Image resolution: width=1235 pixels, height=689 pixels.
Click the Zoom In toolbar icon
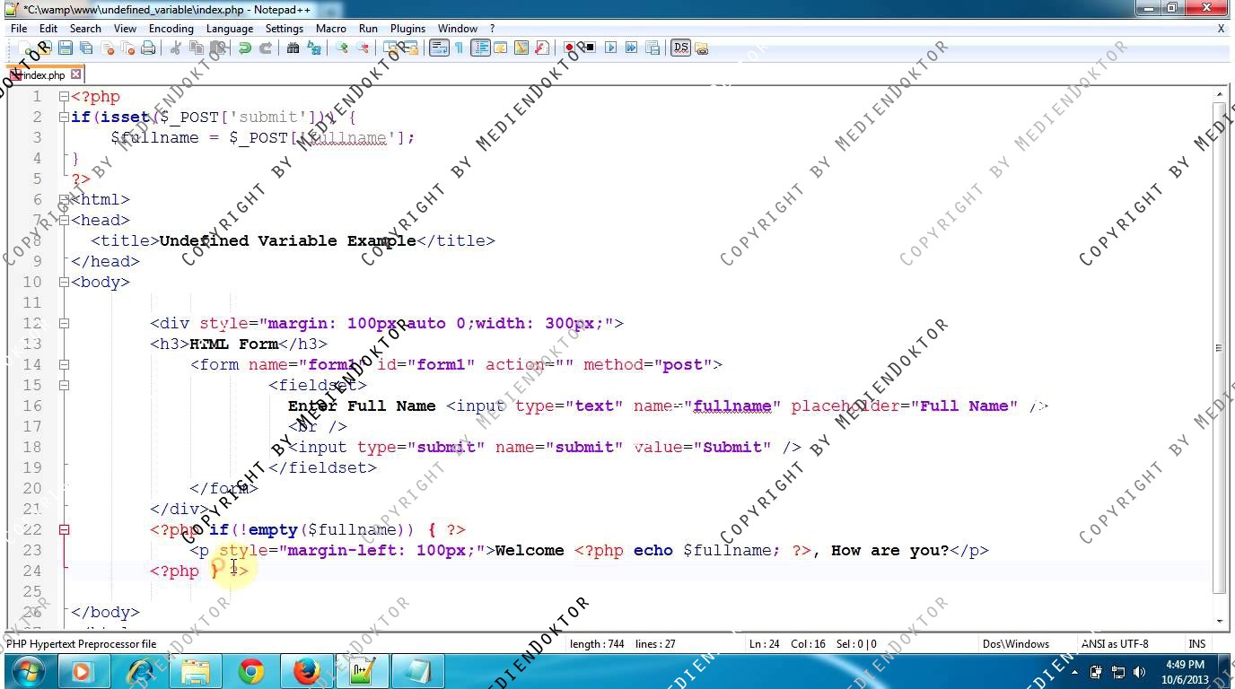coord(342,48)
